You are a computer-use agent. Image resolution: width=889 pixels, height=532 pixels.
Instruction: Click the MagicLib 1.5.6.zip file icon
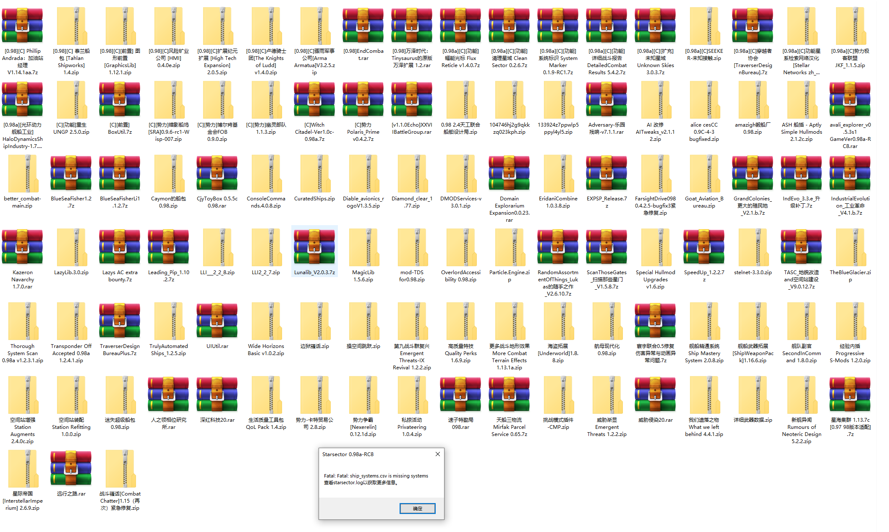click(363, 247)
